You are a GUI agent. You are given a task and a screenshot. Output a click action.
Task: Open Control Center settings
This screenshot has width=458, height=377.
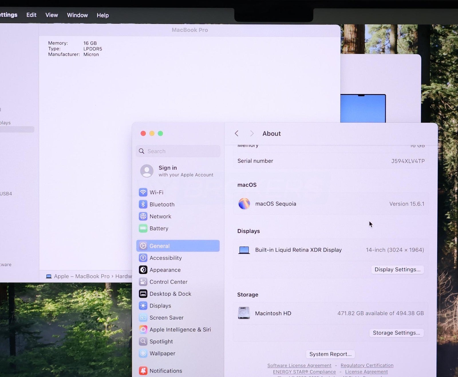pyautogui.click(x=168, y=282)
